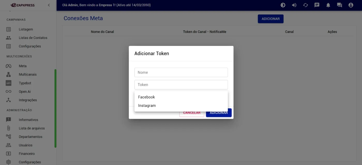Image resolution: width=362 pixels, height=165 pixels.
Task: Click the Ações column header
Action: coord(332,32)
